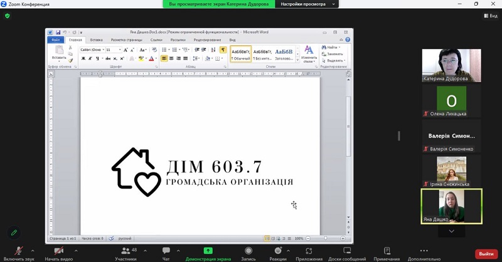
Task: Expand audio options arrow next to Включить звук
Action: click(33, 251)
